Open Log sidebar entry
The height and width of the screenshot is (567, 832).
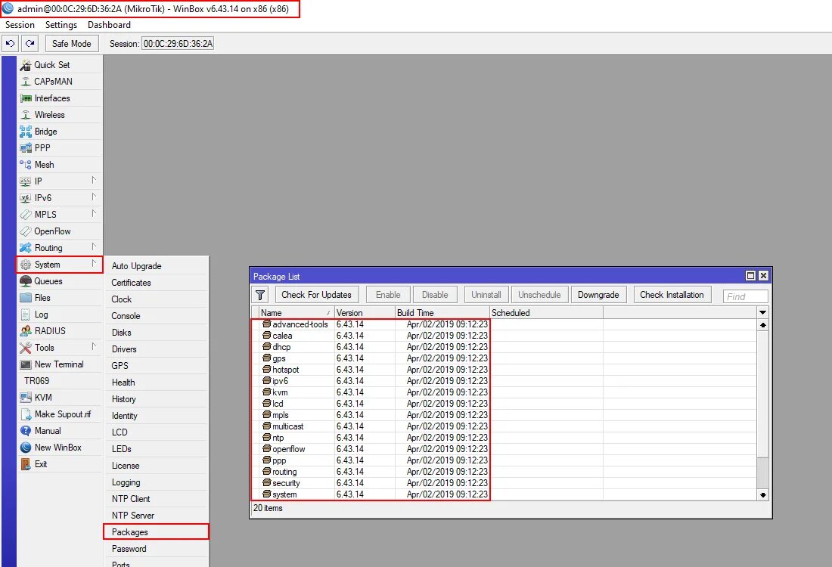pos(60,314)
